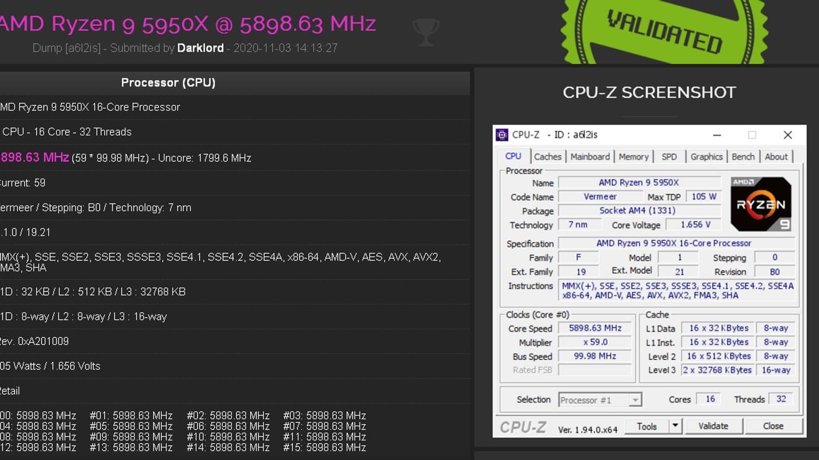
Task: Minimize the CPU-Z window
Action: point(717,135)
